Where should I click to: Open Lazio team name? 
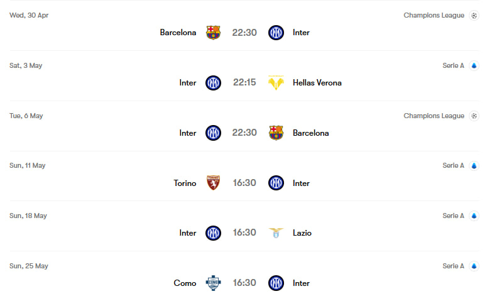click(302, 233)
